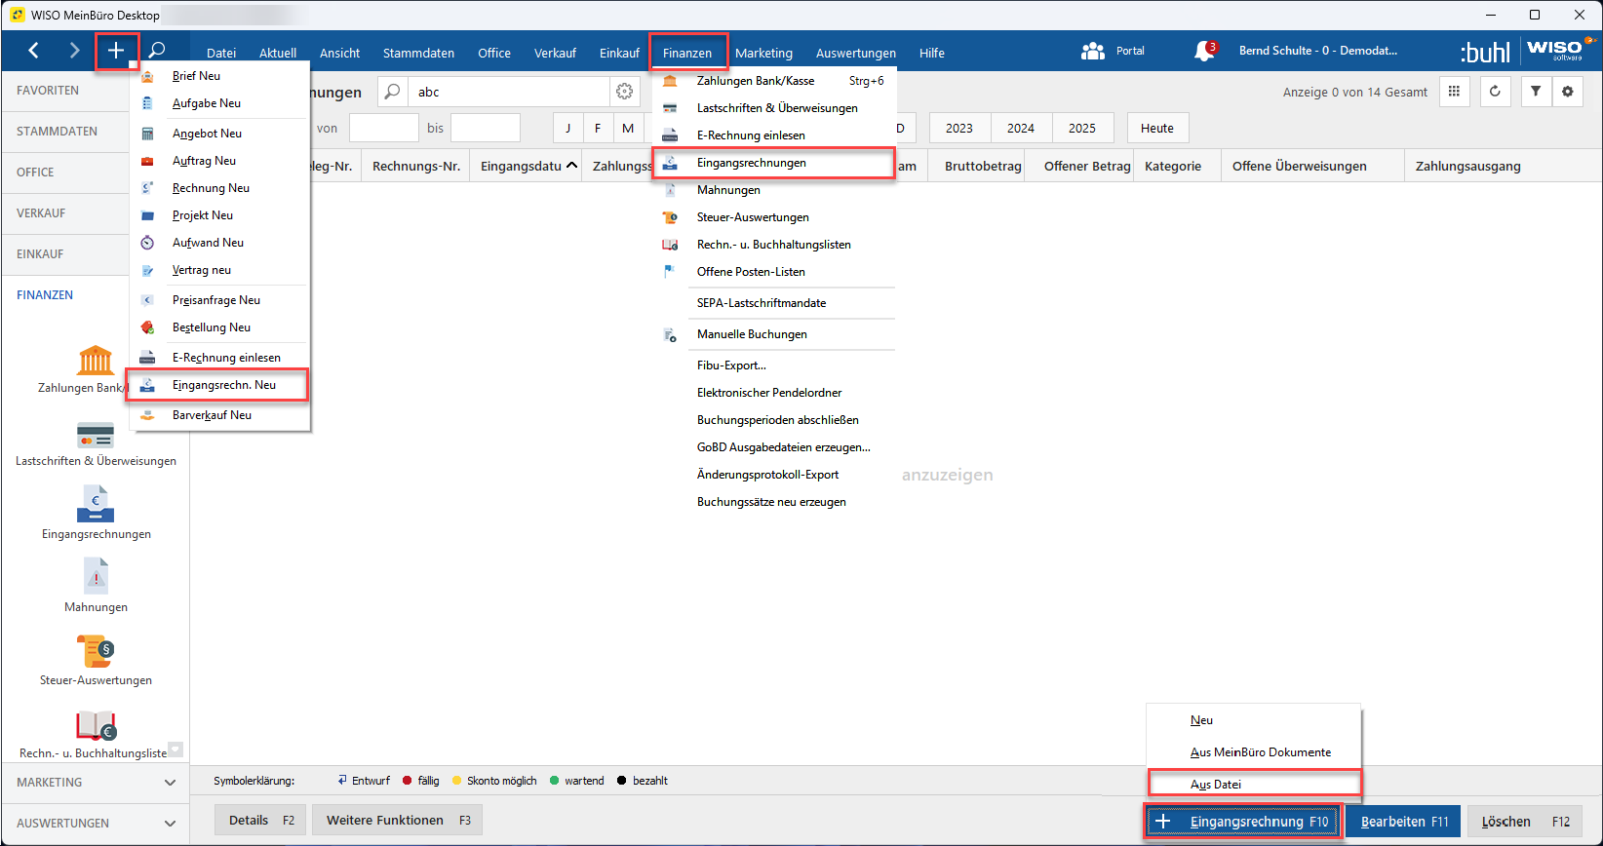
Task: Click the refresh list icon
Action: [x=1495, y=92]
